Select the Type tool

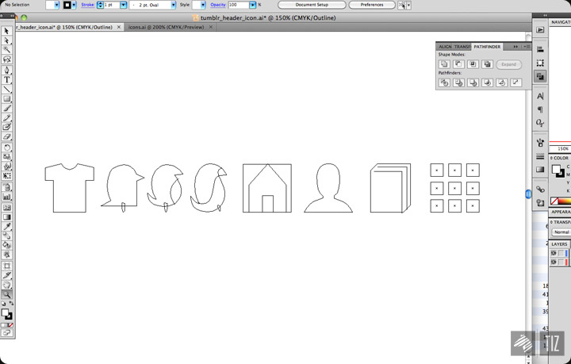click(7, 79)
